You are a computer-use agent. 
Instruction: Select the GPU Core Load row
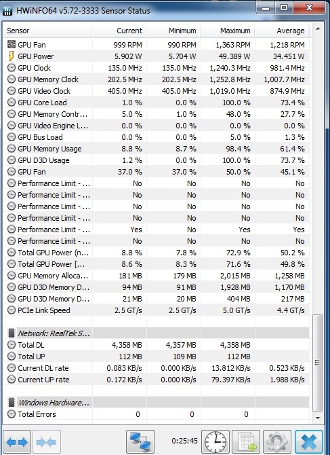point(157,103)
